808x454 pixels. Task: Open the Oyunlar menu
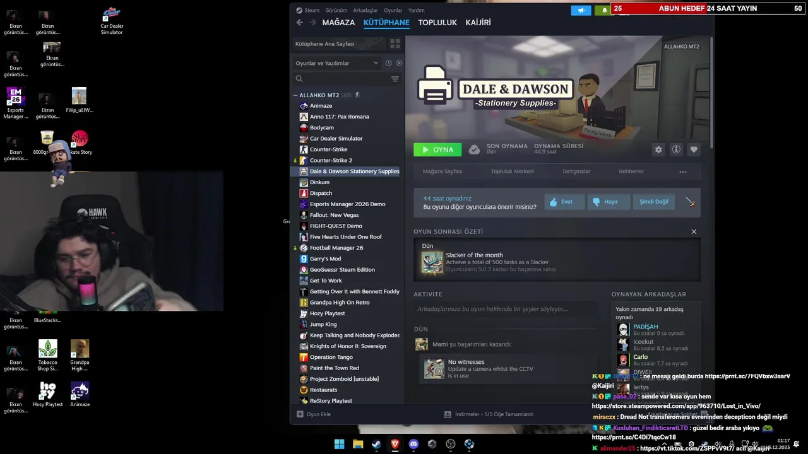click(x=393, y=10)
